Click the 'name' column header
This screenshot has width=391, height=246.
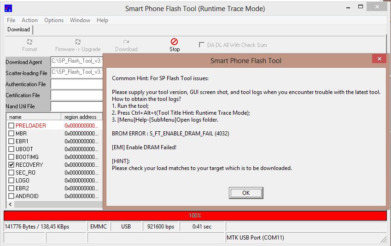(34, 117)
